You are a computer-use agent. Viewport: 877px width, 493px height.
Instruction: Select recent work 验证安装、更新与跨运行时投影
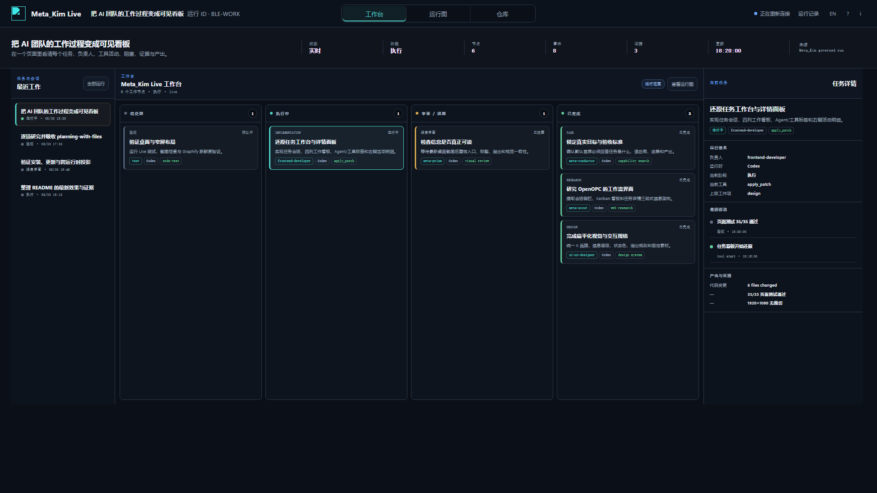[63, 165]
